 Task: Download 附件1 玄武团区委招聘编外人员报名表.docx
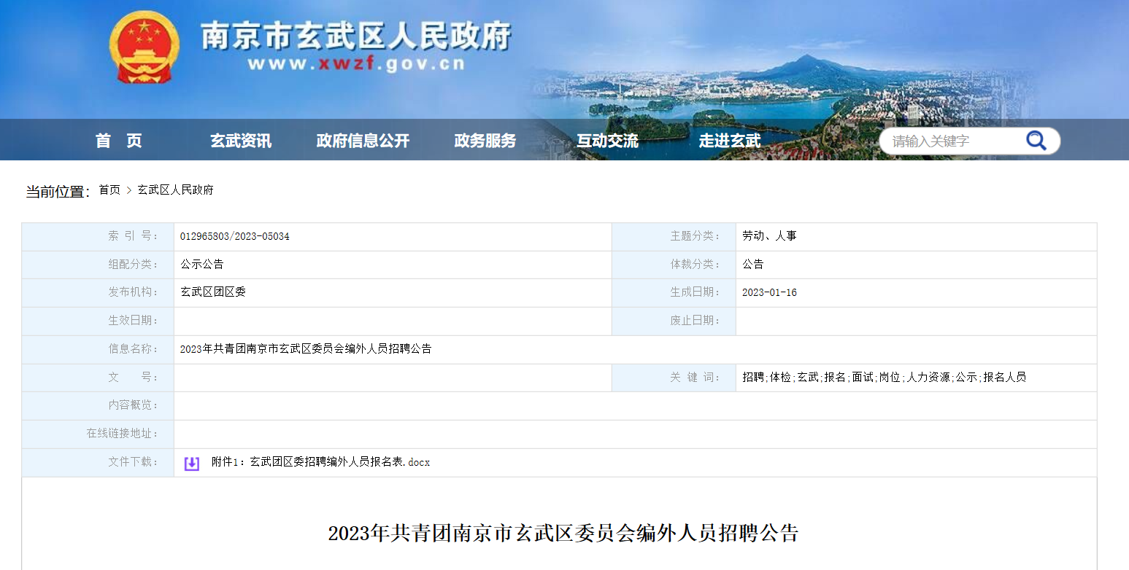320,462
